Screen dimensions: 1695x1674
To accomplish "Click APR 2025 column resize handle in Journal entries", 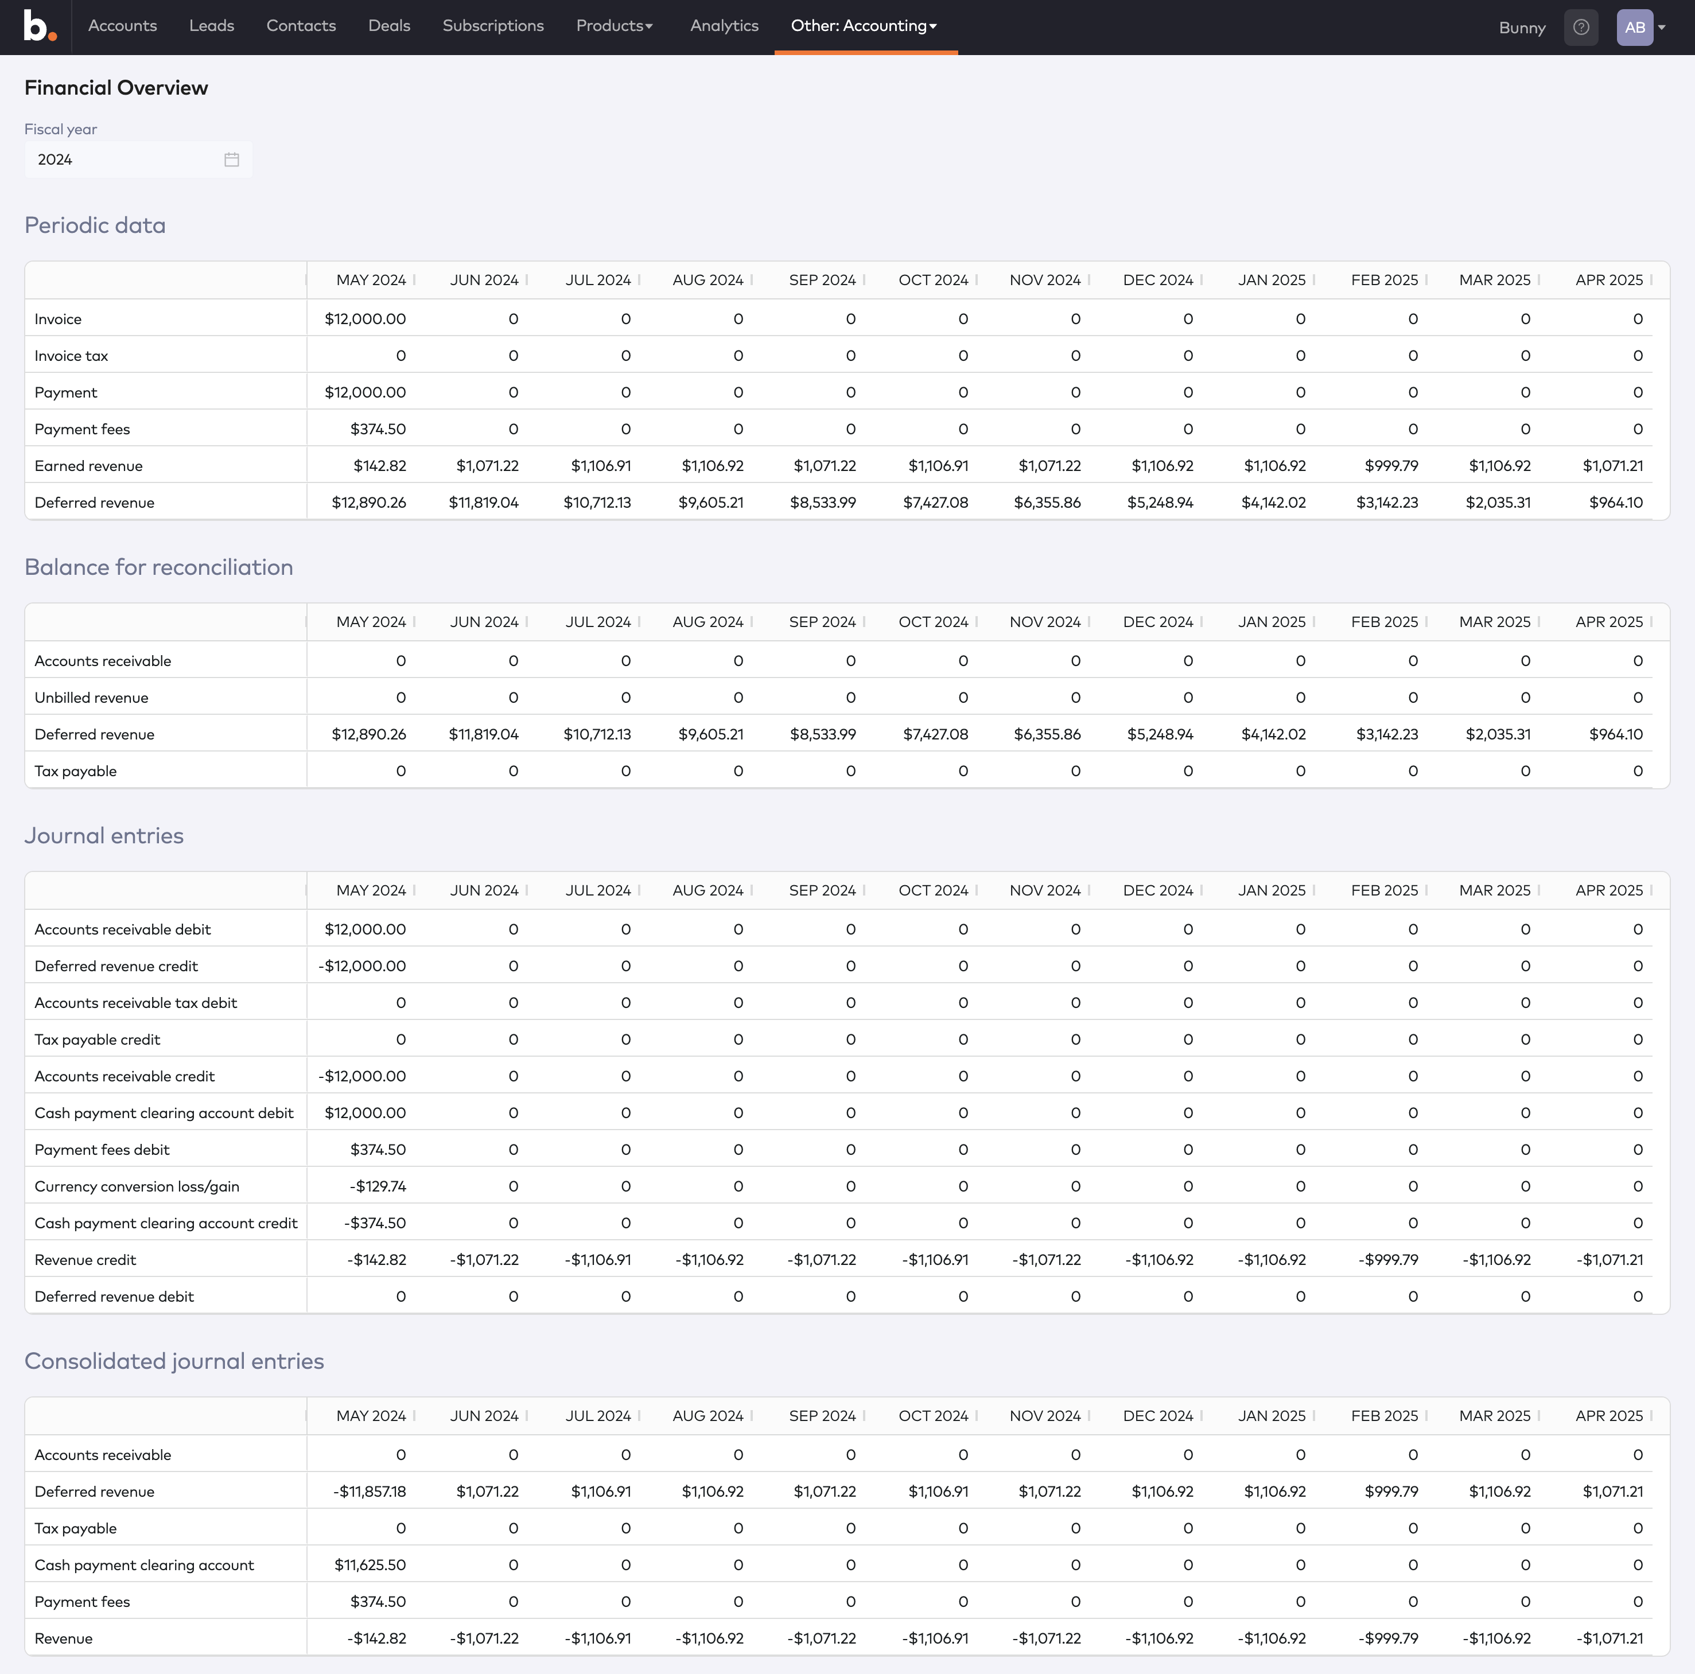I will pos(1651,890).
